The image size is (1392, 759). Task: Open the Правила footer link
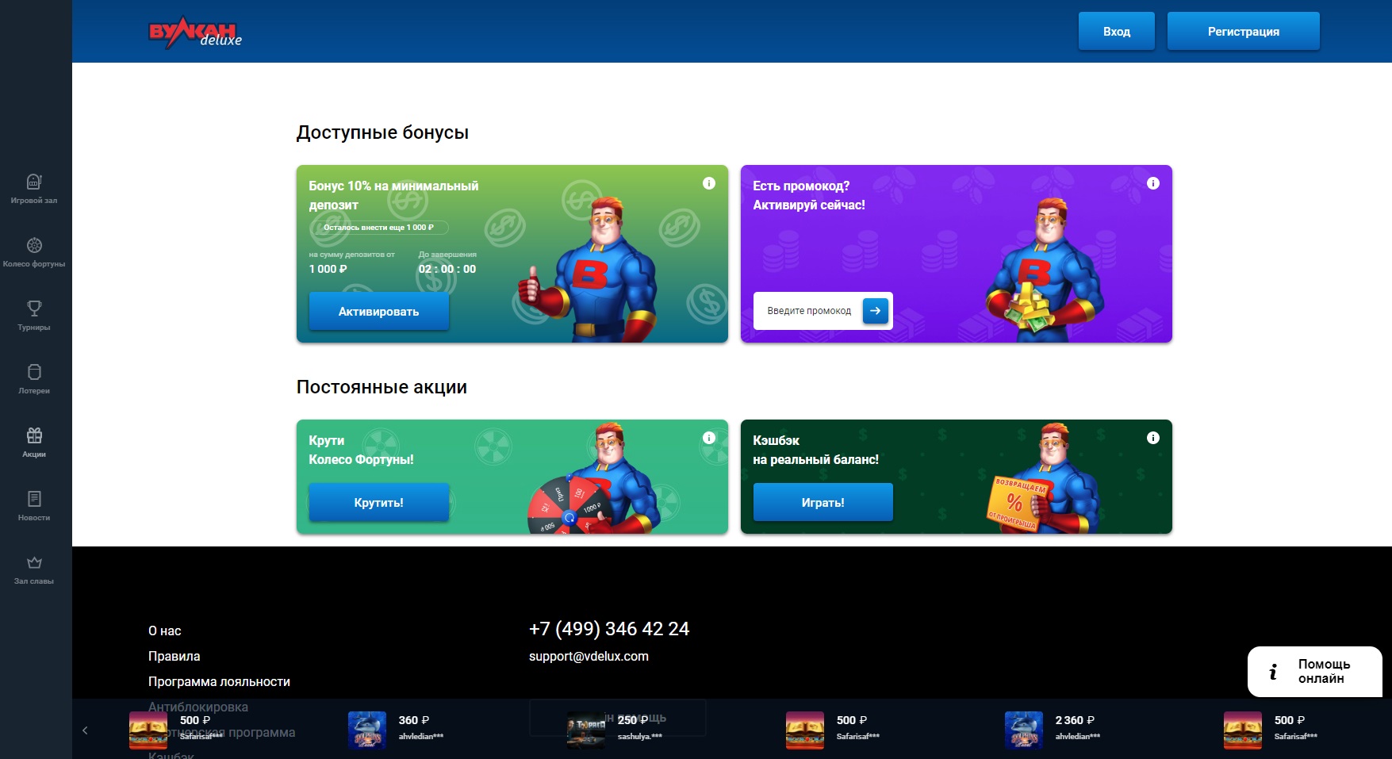[174, 656]
